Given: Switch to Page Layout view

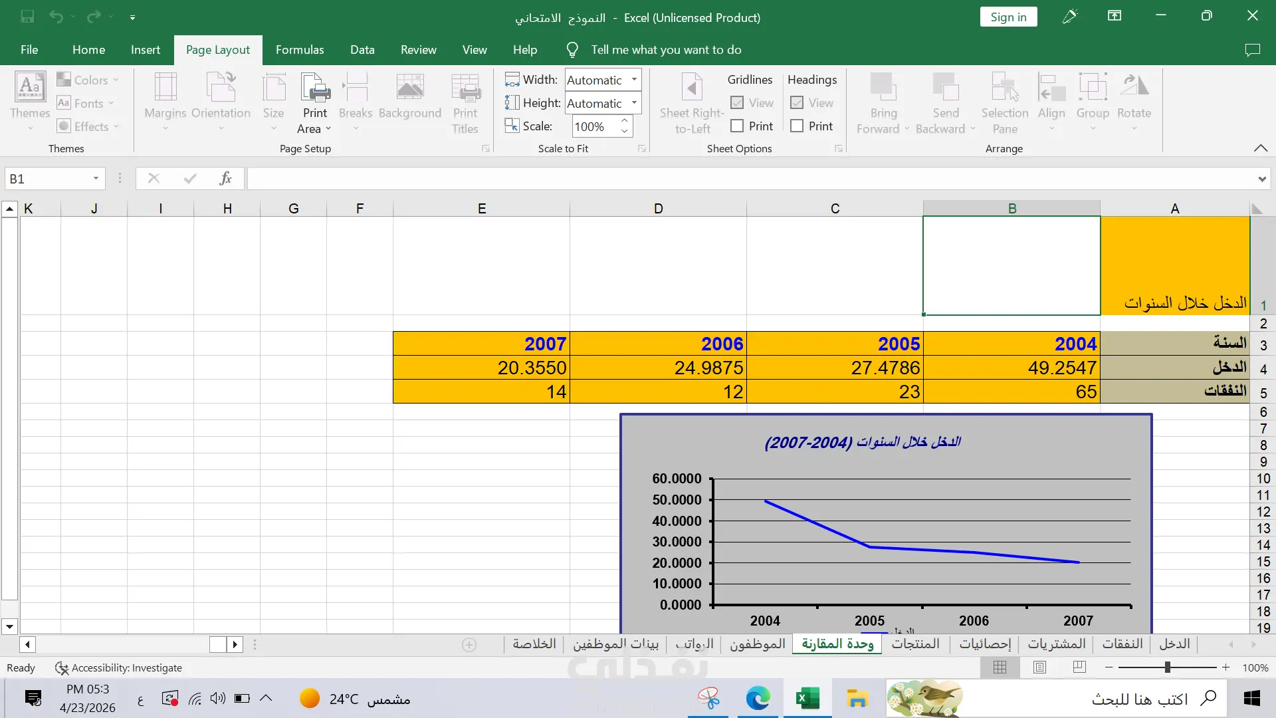Looking at the screenshot, I should pyautogui.click(x=1040, y=667).
